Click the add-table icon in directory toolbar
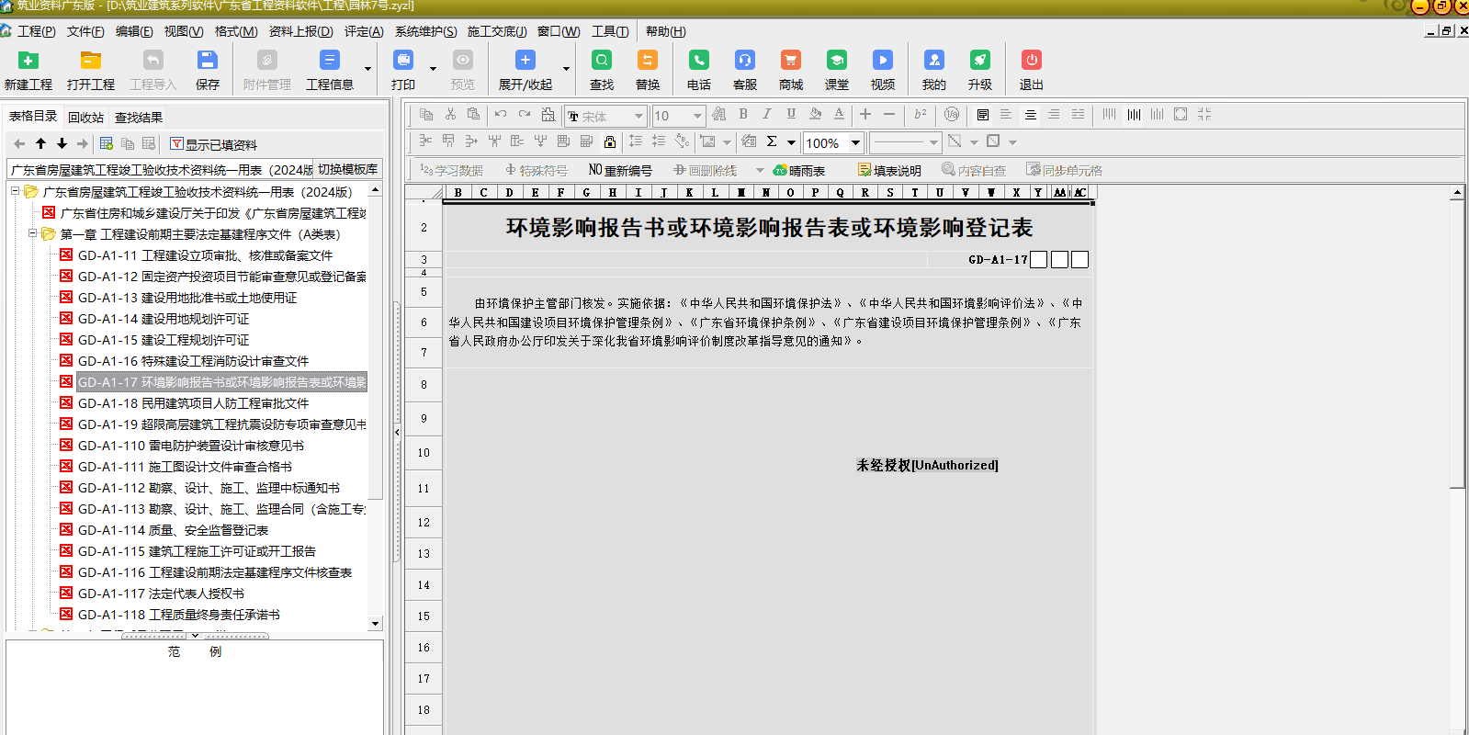The image size is (1469, 735). (x=107, y=144)
